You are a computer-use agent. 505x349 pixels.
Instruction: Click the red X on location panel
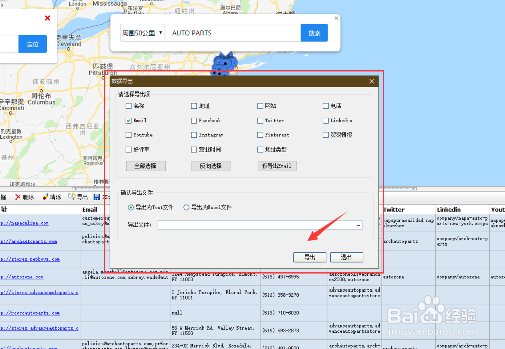click(x=47, y=18)
